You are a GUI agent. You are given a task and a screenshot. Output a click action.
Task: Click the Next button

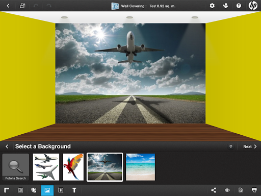250,146
